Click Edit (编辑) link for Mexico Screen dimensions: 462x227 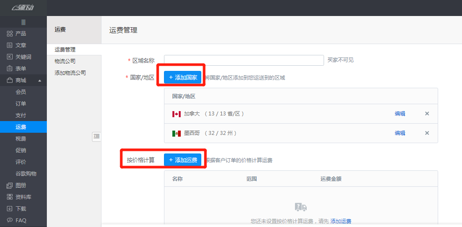(x=400, y=133)
